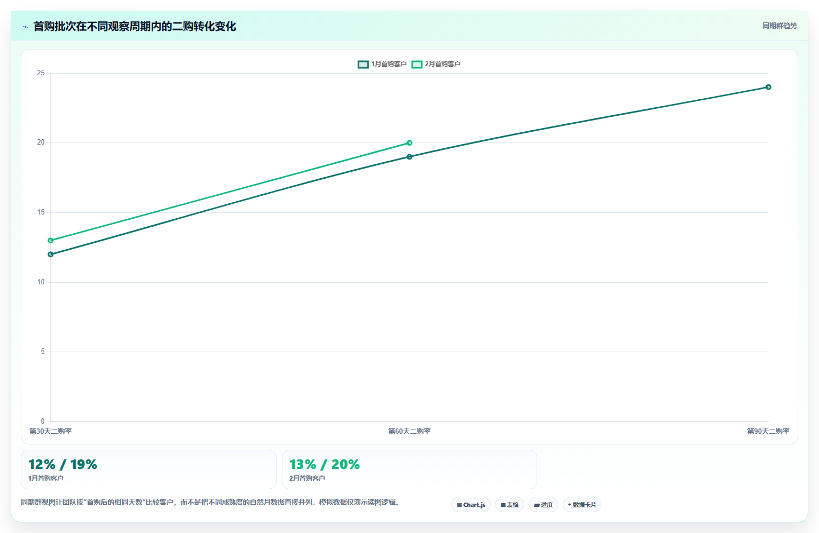
Task: Click the 第30天二购率 axis label
Action: click(50, 431)
